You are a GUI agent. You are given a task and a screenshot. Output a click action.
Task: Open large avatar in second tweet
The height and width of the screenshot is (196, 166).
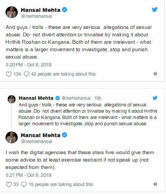click(x=11, y=137)
